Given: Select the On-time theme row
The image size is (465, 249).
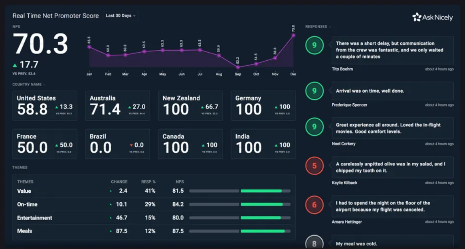Looking at the screenshot, I should coord(154,204).
